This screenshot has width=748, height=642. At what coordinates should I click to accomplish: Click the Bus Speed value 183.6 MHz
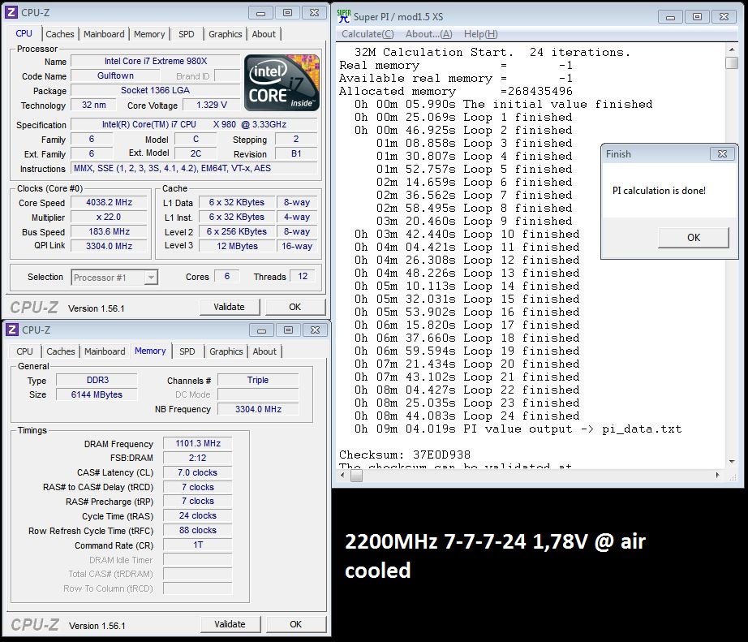tap(109, 231)
